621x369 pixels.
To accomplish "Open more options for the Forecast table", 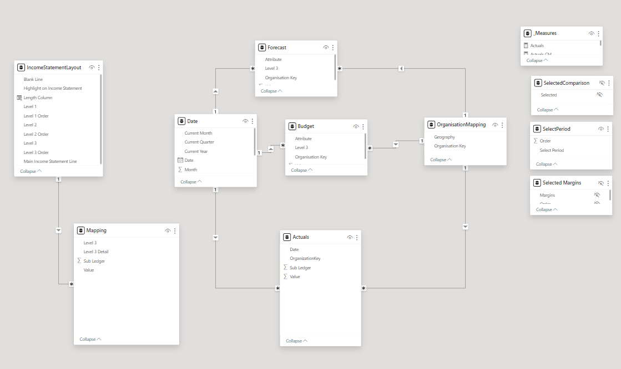I will (333, 48).
